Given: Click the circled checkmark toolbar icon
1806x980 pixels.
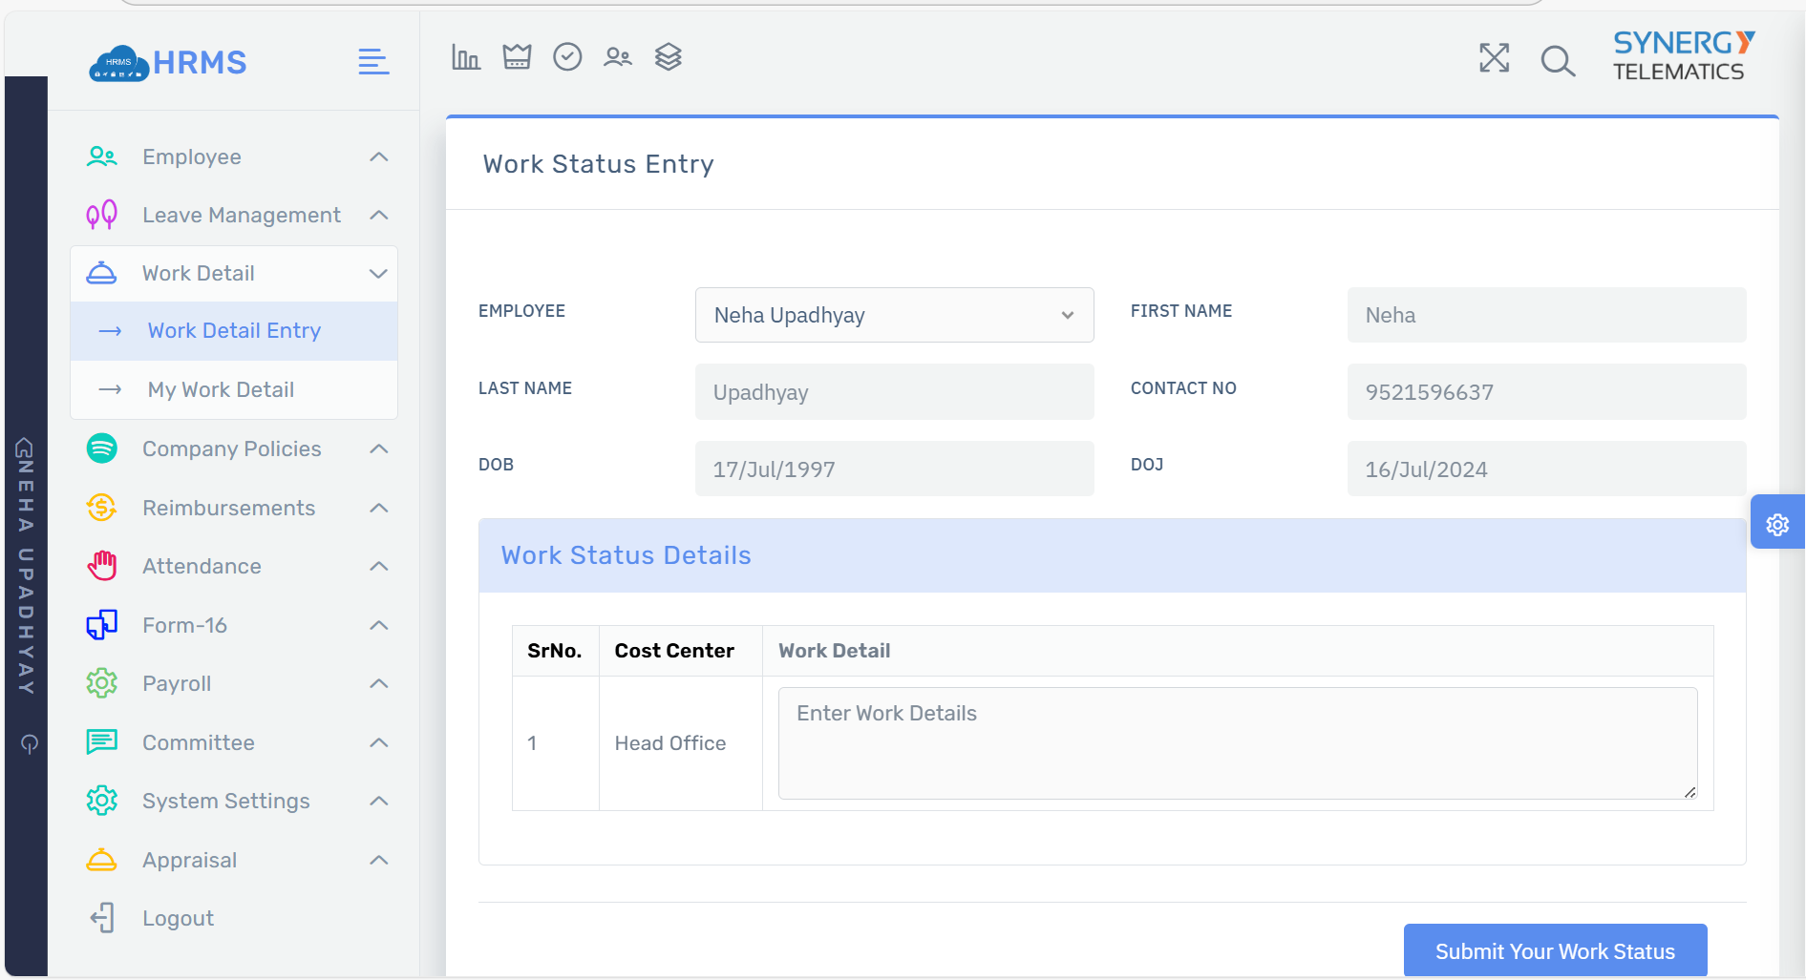Looking at the screenshot, I should pyautogui.click(x=567, y=57).
